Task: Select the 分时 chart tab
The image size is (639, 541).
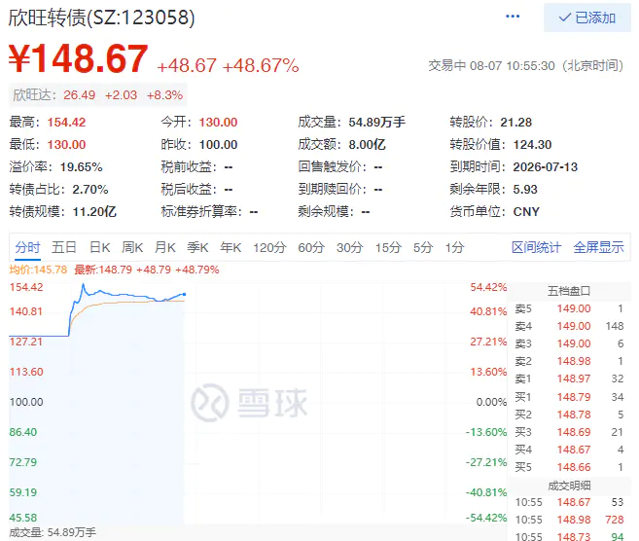Action: pos(27,247)
